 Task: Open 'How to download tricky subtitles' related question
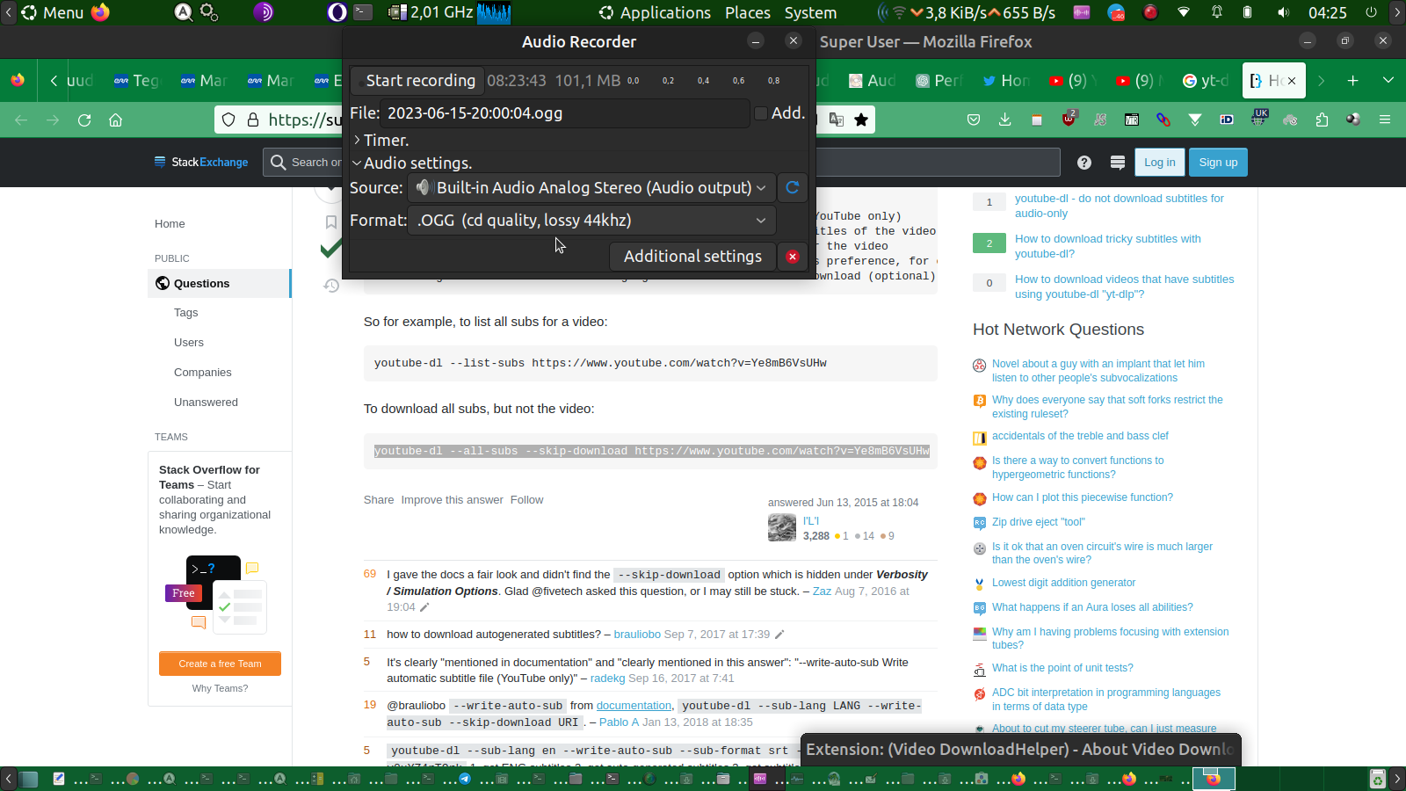[1107, 246]
